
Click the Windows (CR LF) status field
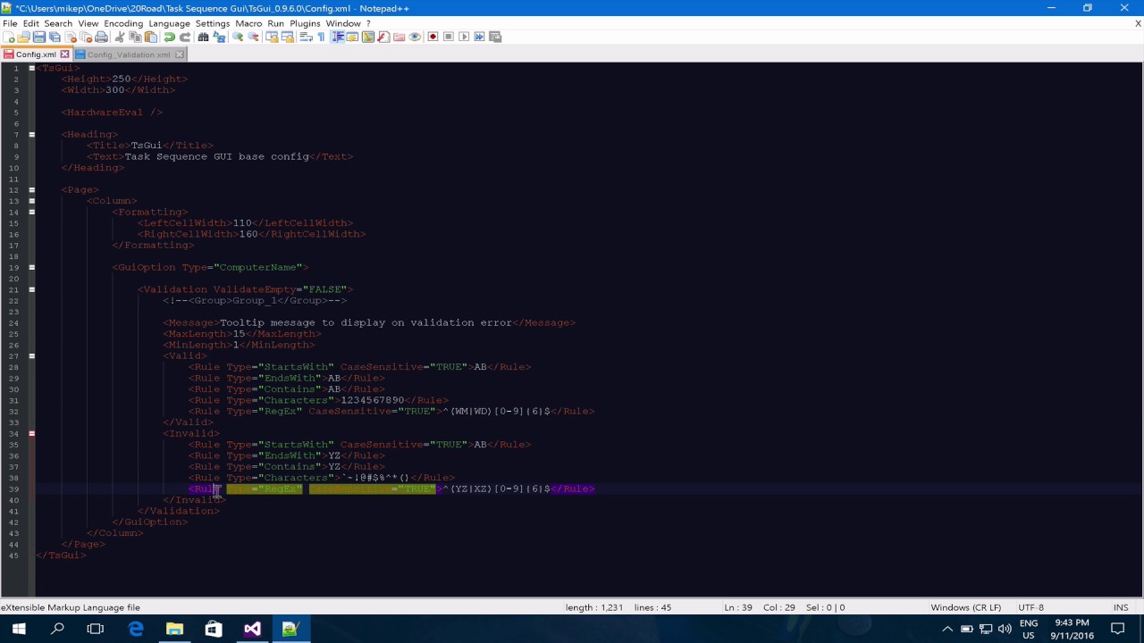point(965,607)
